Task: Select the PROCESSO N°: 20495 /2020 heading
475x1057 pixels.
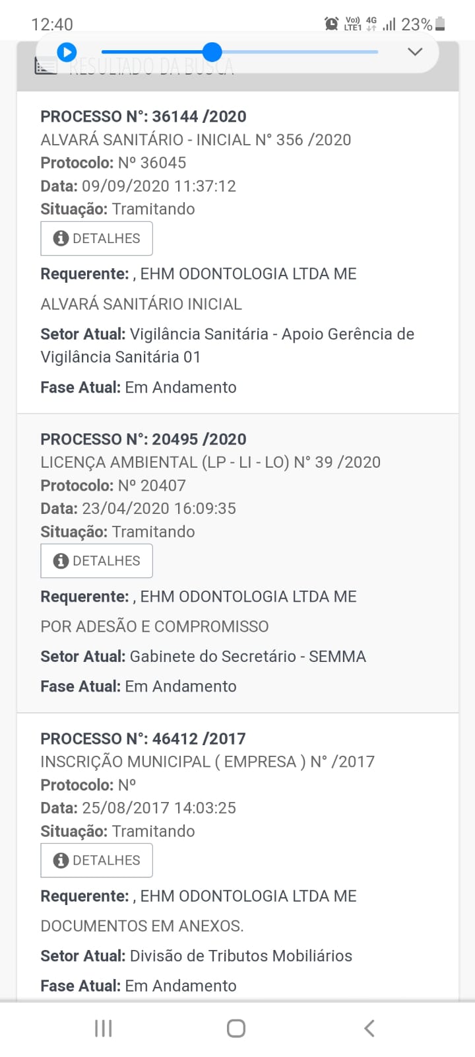Action: click(x=143, y=439)
